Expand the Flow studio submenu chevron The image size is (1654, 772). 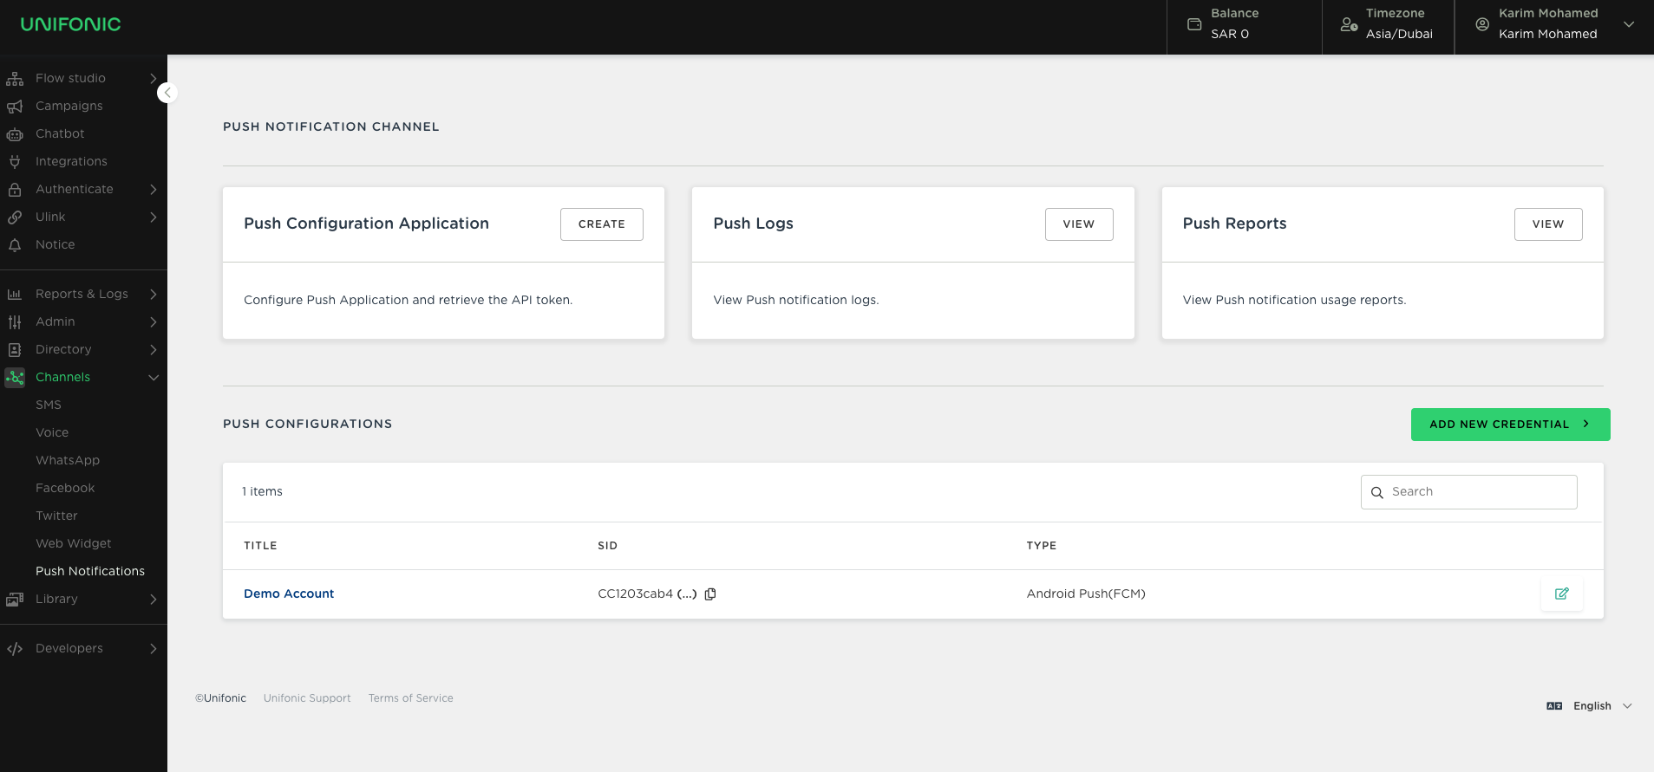(154, 79)
